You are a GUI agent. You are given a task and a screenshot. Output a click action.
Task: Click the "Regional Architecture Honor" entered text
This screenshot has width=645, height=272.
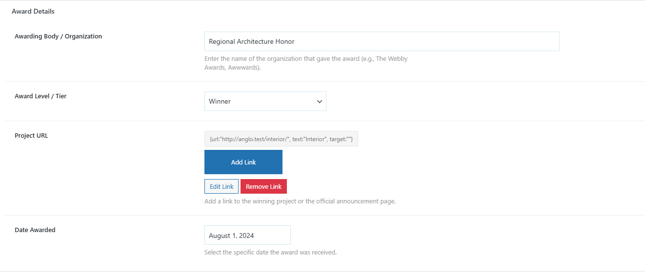point(251,41)
